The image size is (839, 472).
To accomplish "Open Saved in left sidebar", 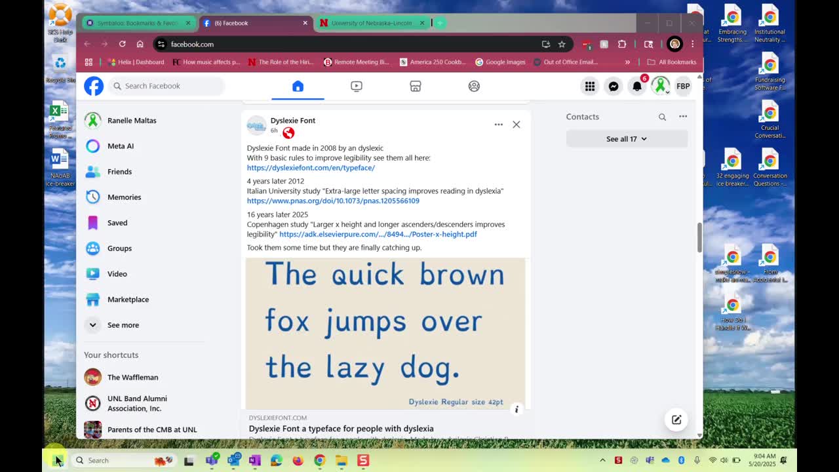I will tap(144, 223).
